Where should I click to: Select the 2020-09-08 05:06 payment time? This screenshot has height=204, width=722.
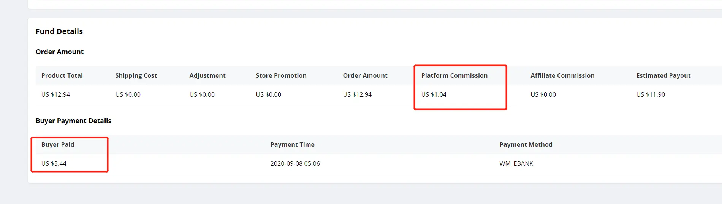coord(295,163)
